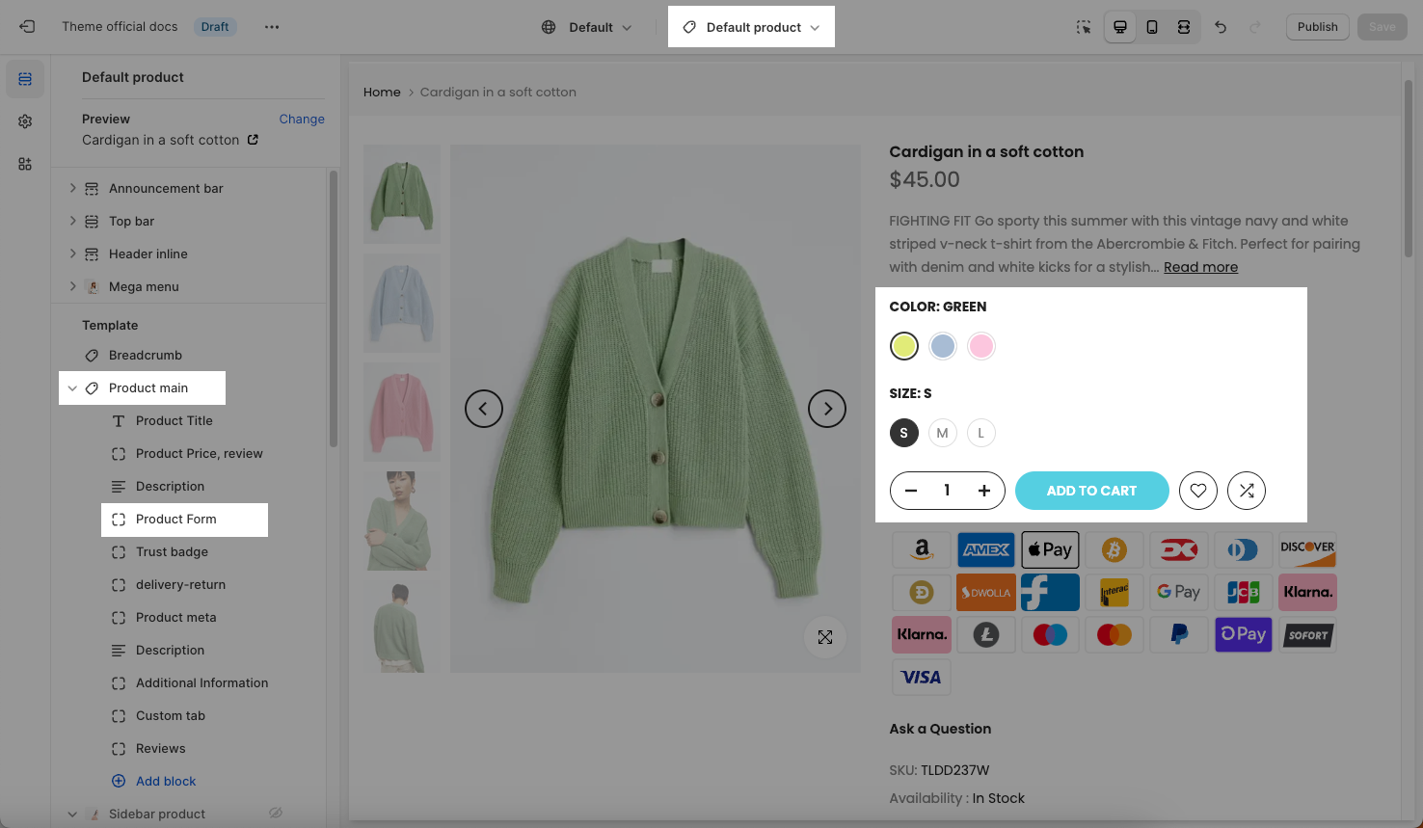Viewport: 1423px width, 828px height.
Task: Collapse the Sidebar product section
Action: (x=72, y=815)
